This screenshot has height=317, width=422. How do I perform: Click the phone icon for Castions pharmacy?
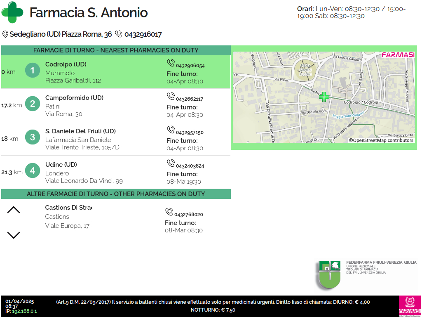pos(169,212)
